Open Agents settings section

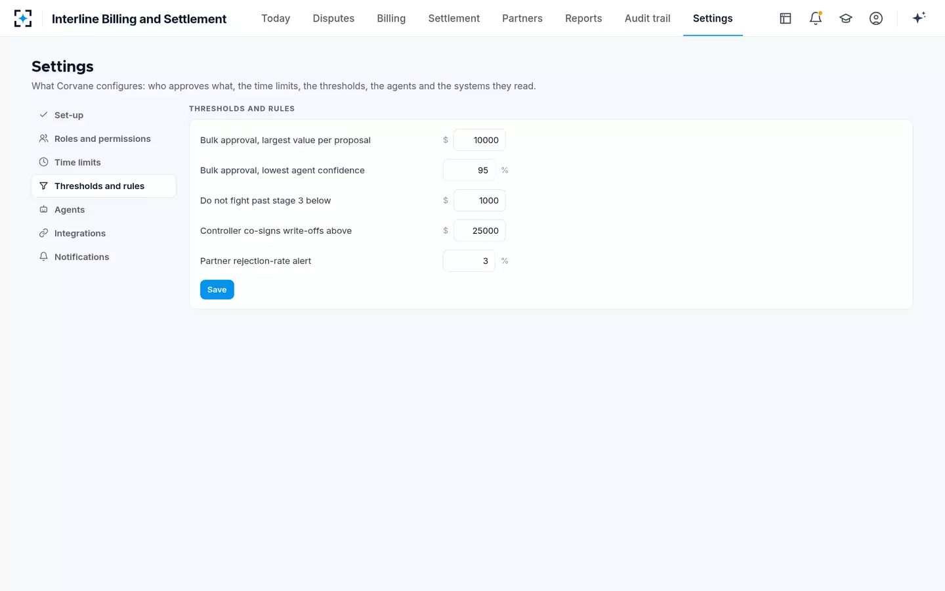click(x=104, y=209)
